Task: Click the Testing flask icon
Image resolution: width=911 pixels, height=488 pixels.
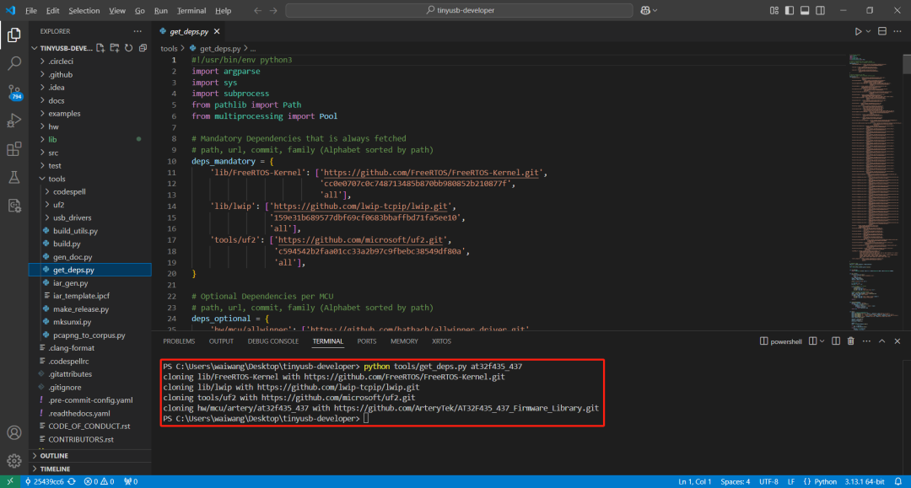Action: coord(14,177)
